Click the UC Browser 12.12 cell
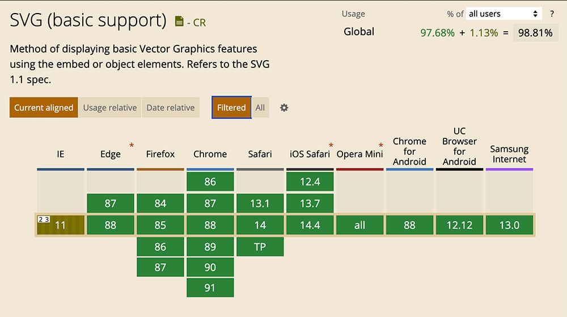 [x=460, y=225]
